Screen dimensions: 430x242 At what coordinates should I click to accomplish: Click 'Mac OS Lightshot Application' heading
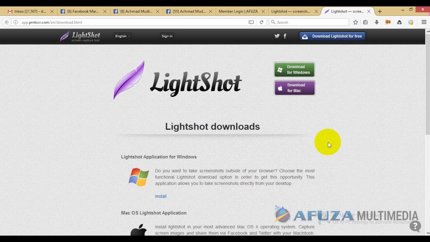click(x=154, y=213)
